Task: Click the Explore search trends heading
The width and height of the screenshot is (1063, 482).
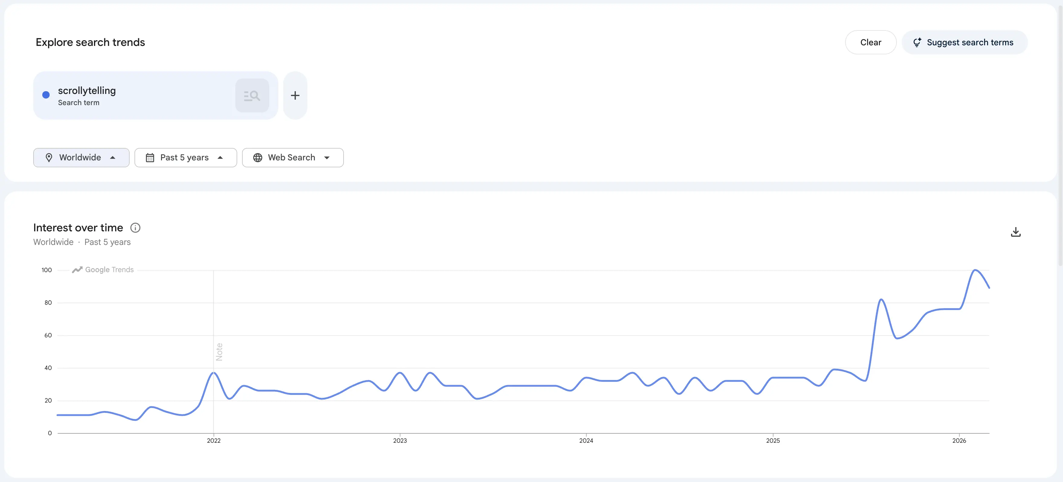Action: 90,42
